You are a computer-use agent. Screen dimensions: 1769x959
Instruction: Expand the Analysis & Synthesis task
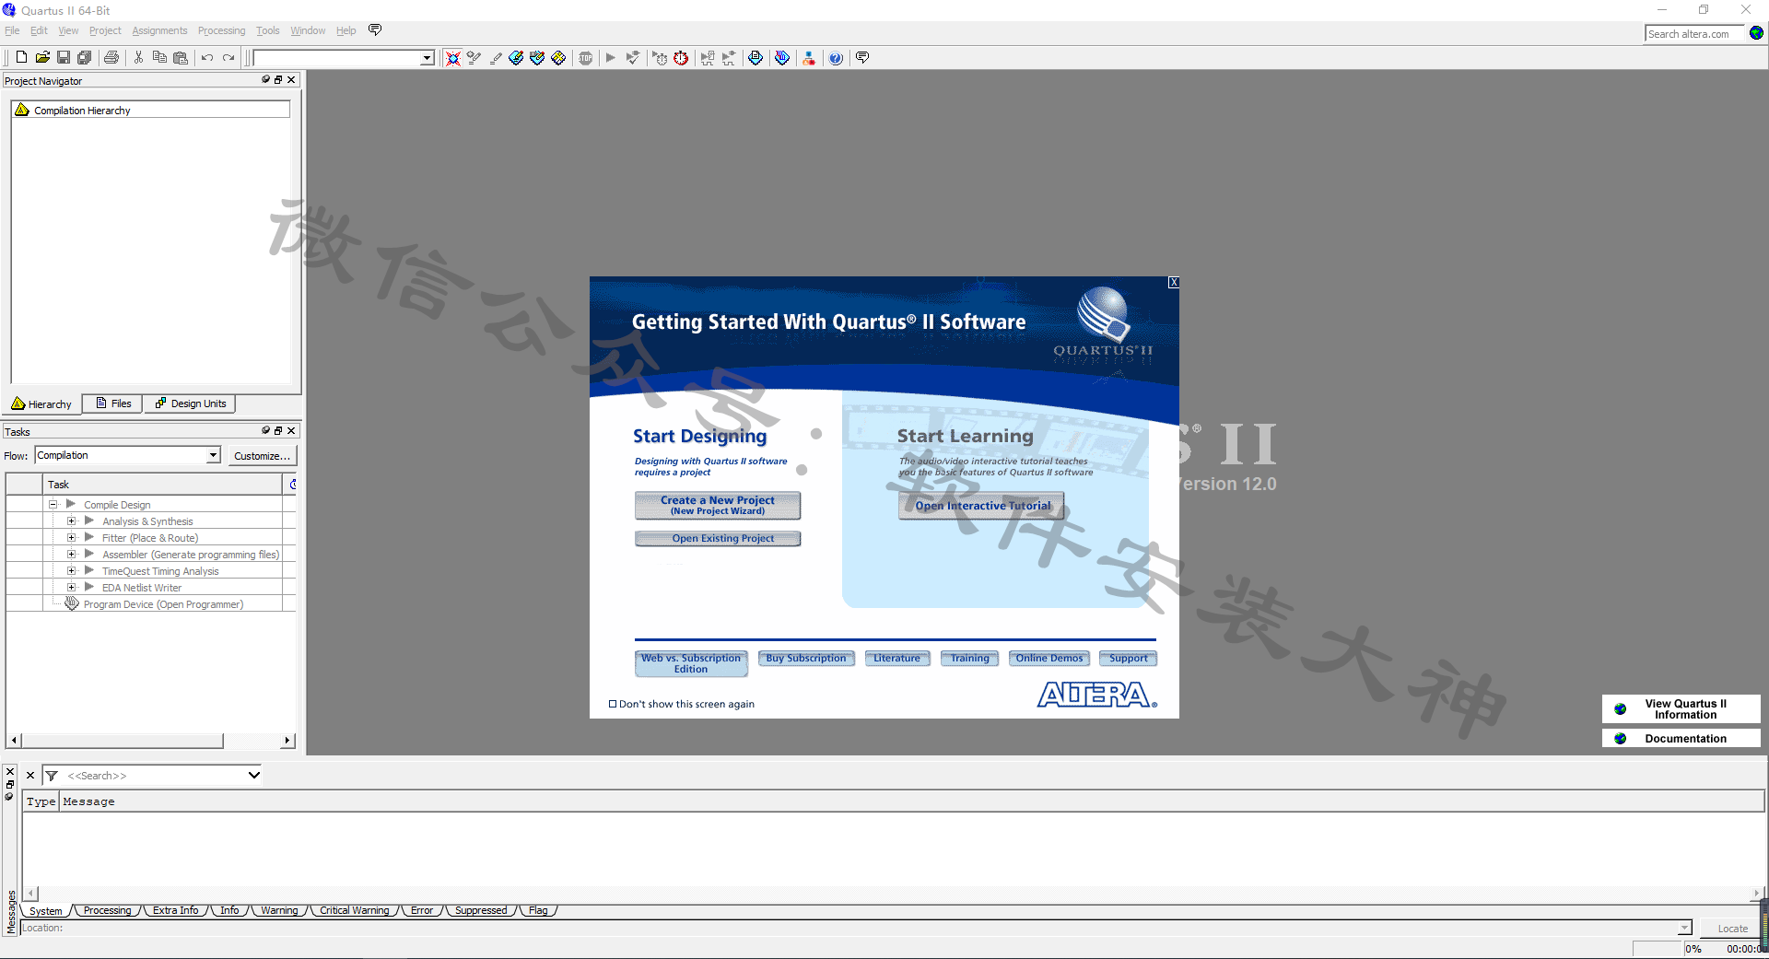point(72,520)
